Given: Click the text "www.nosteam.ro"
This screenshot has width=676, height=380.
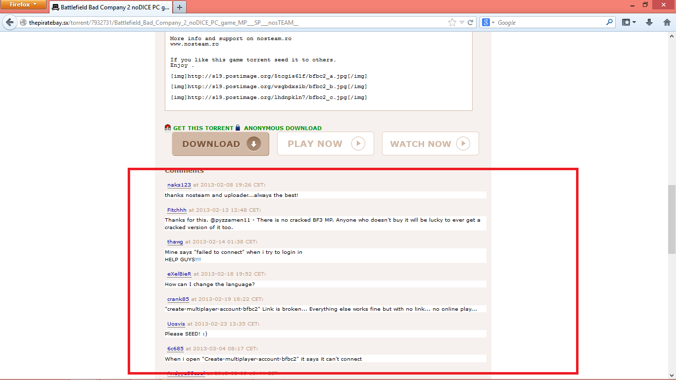Looking at the screenshot, I should coord(194,44).
